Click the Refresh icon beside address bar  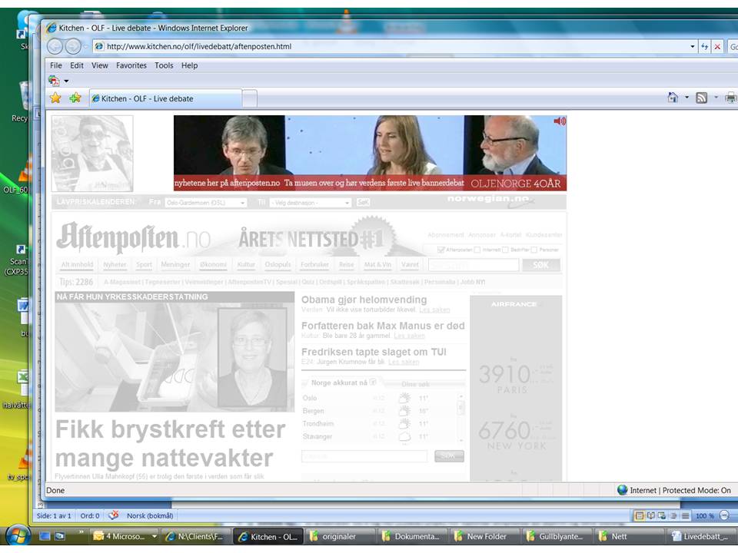[705, 47]
